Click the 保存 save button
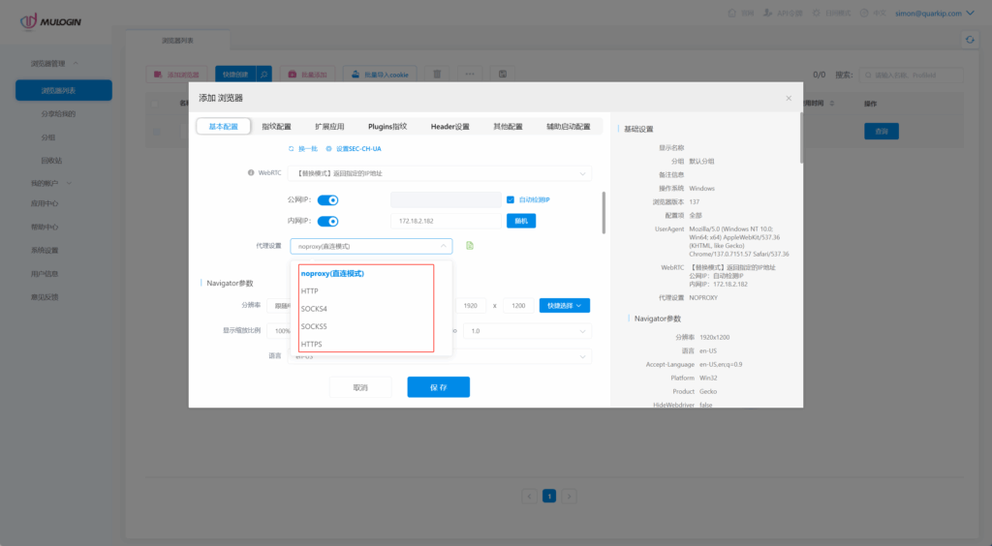The image size is (992, 546). (x=439, y=387)
